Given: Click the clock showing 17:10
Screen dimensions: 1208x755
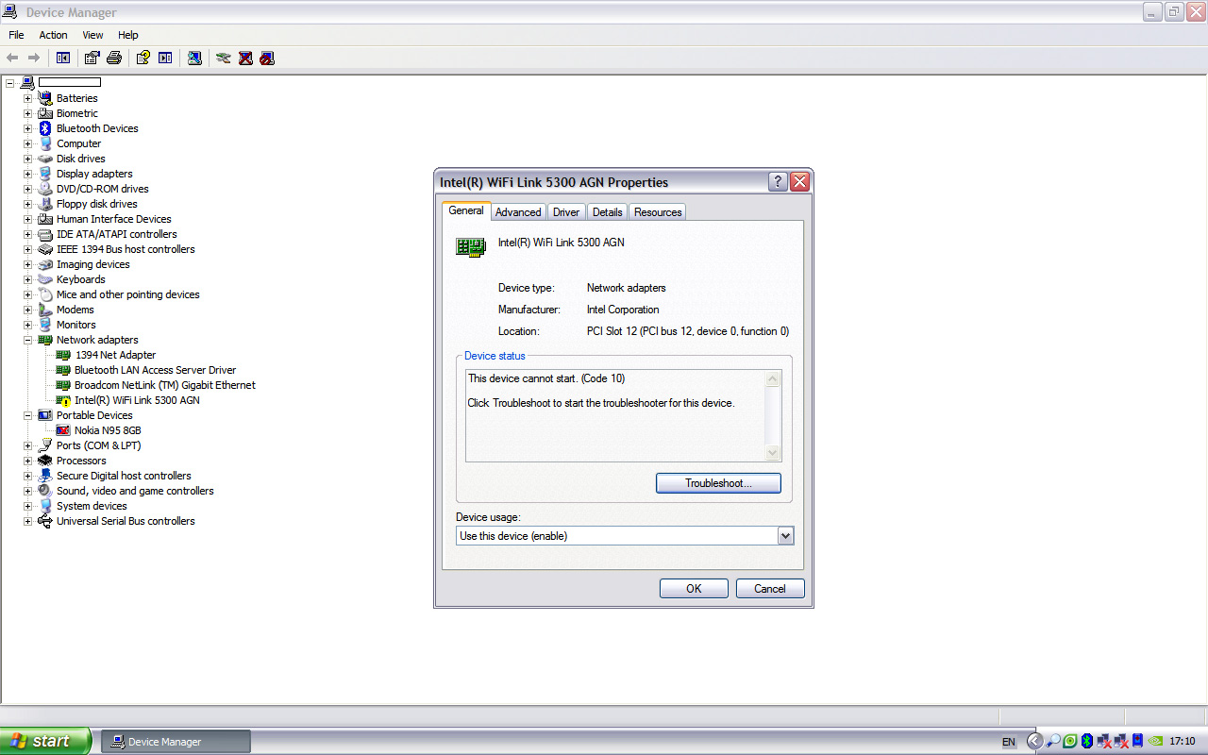Looking at the screenshot, I should pyautogui.click(x=1183, y=742).
